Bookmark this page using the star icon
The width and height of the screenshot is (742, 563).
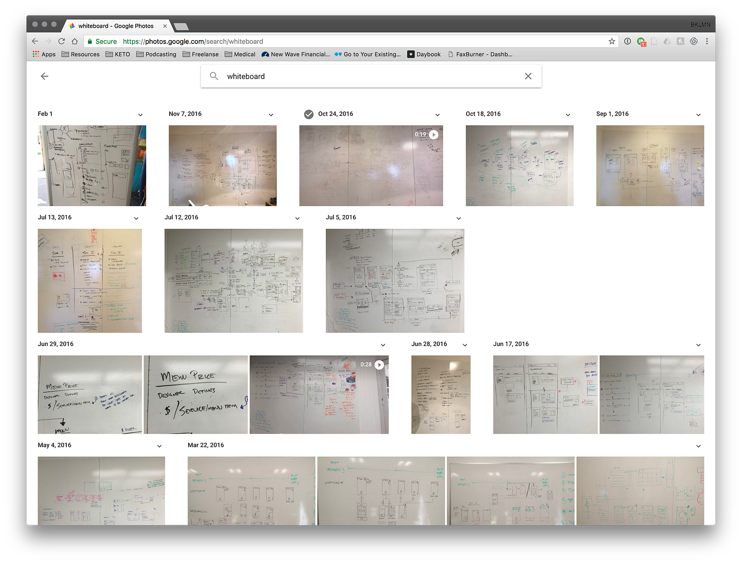pyautogui.click(x=612, y=41)
